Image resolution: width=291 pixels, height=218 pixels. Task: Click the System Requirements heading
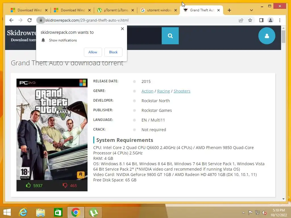[125, 140]
